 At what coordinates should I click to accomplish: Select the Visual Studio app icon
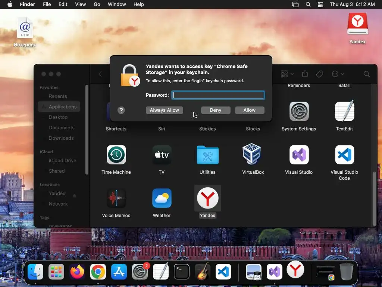299,155
